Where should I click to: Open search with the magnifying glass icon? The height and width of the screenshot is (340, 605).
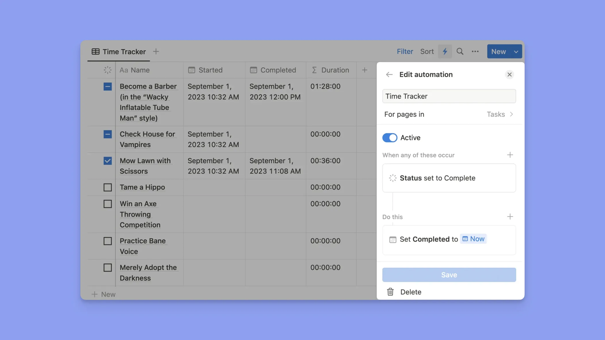pos(460,52)
